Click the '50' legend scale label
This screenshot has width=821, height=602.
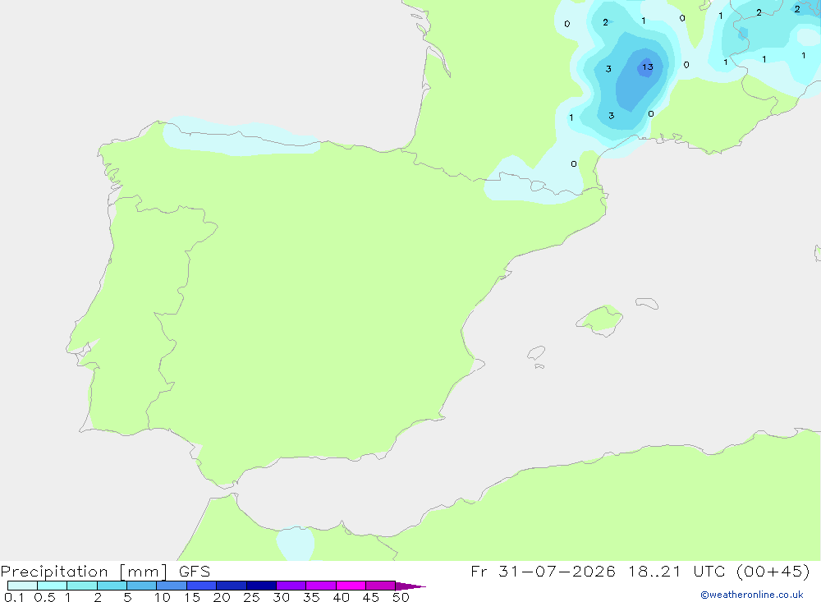coord(401,597)
